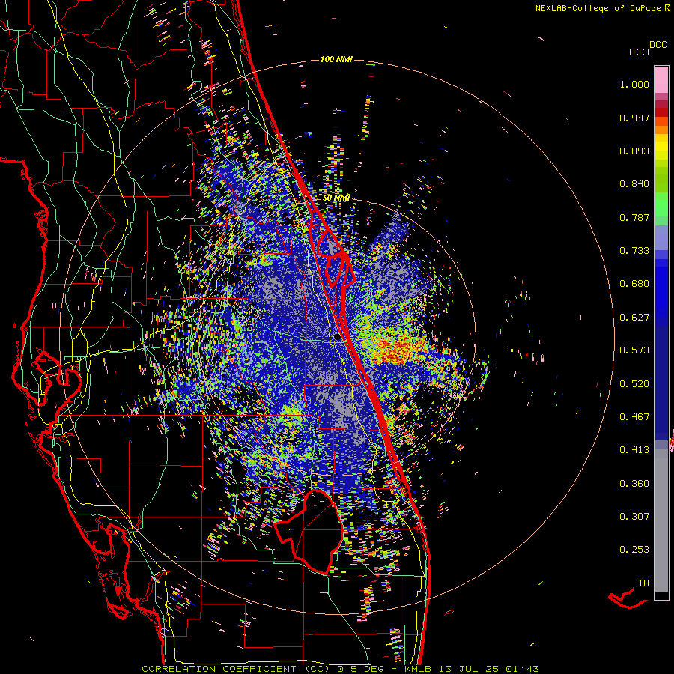Click the 0.307 scale value
This screenshot has width=674, height=674.
pyautogui.click(x=634, y=517)
